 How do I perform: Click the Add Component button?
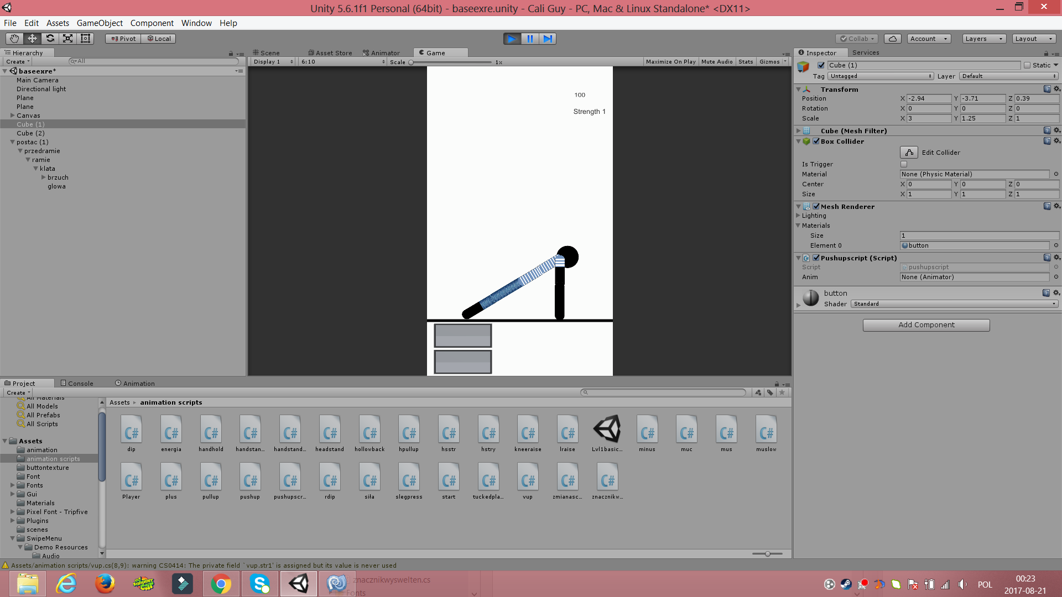(926, 325)
